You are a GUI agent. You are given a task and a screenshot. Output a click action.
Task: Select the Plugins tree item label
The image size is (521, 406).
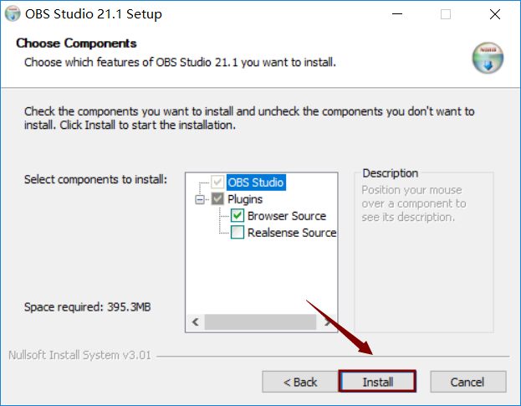click(x=245, y=199)
